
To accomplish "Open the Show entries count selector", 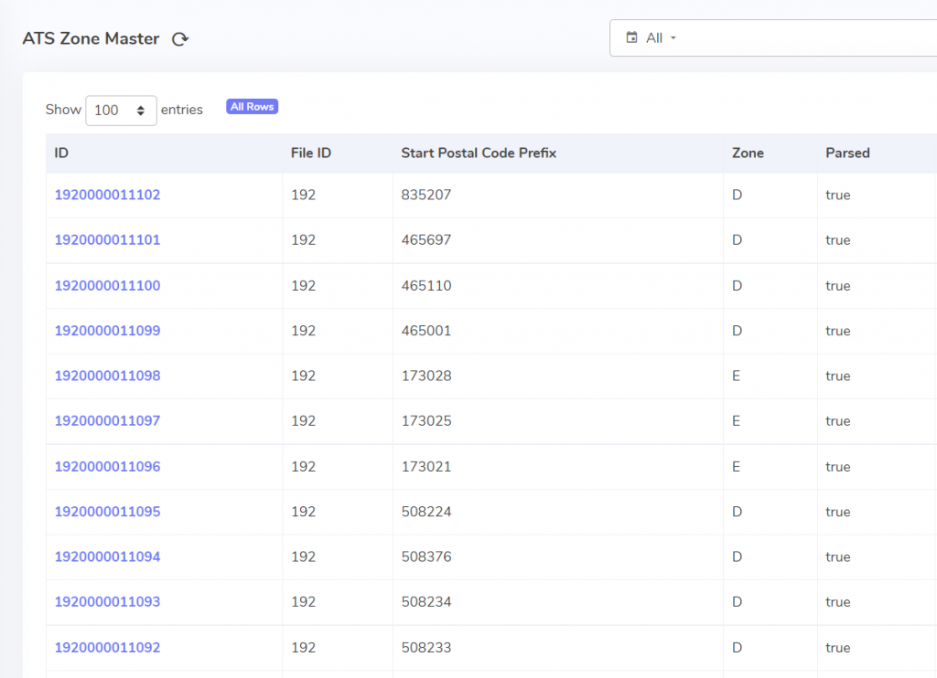I will (x=121, y=110).
